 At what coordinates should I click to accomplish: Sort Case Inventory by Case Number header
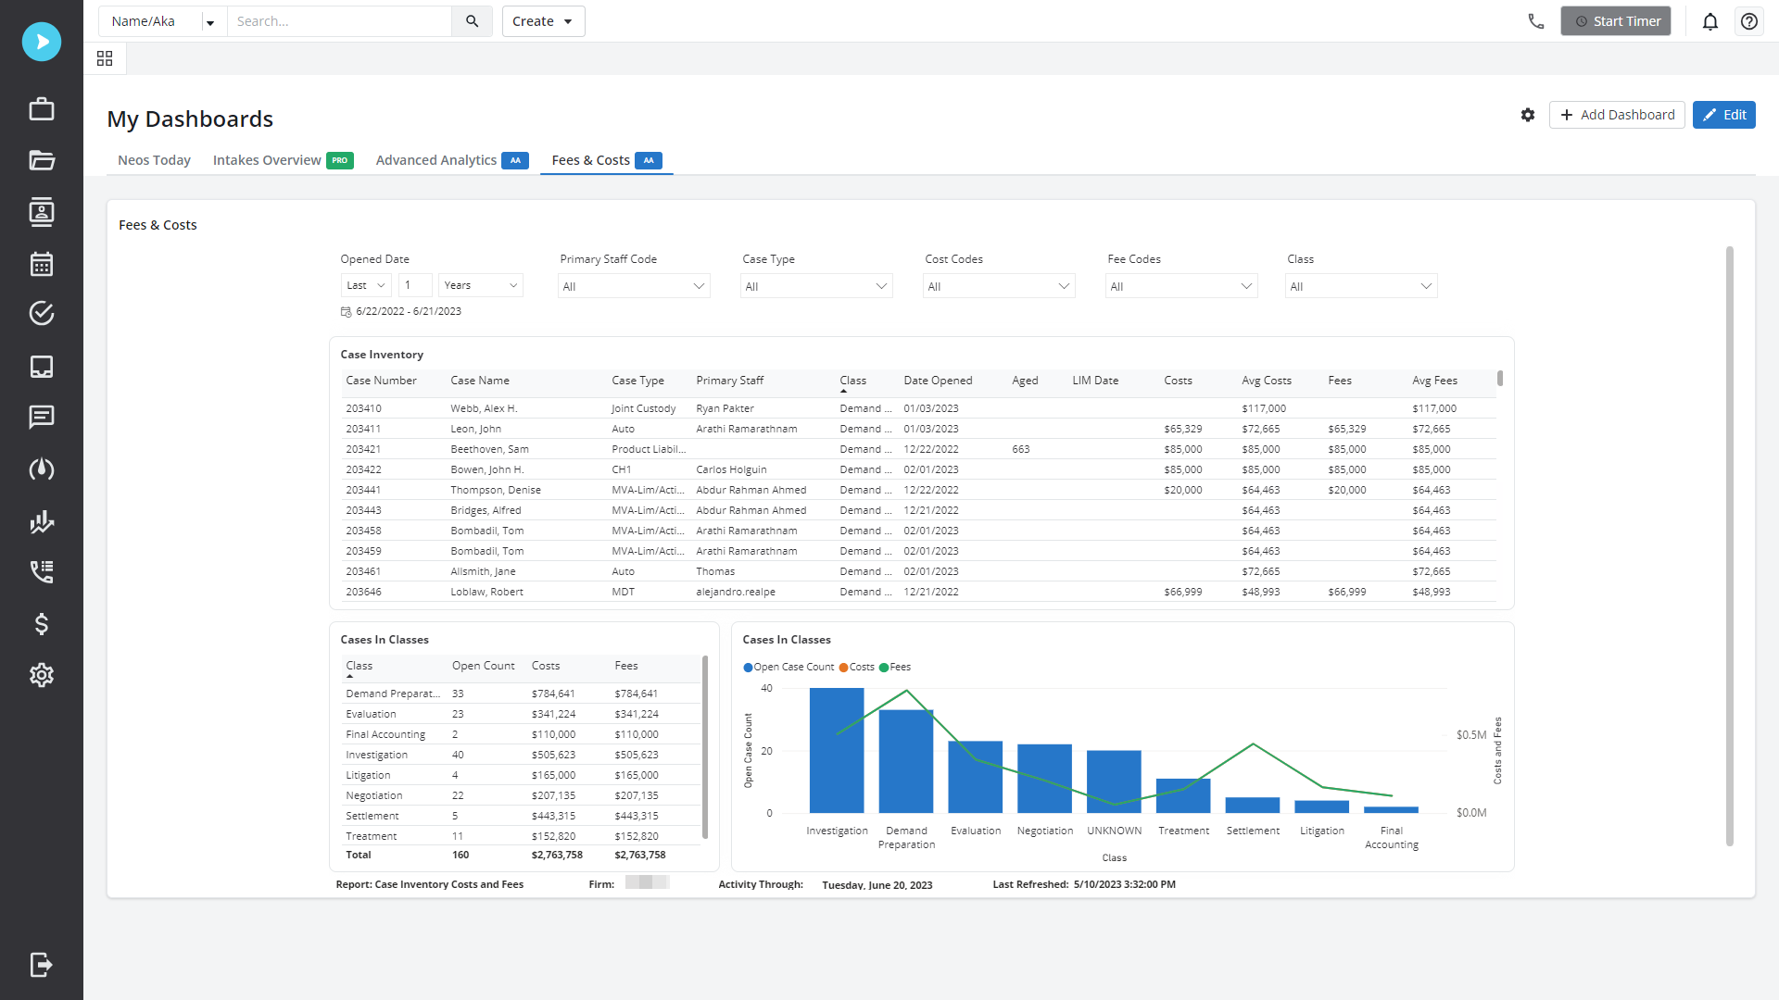(x=381, y=381)
